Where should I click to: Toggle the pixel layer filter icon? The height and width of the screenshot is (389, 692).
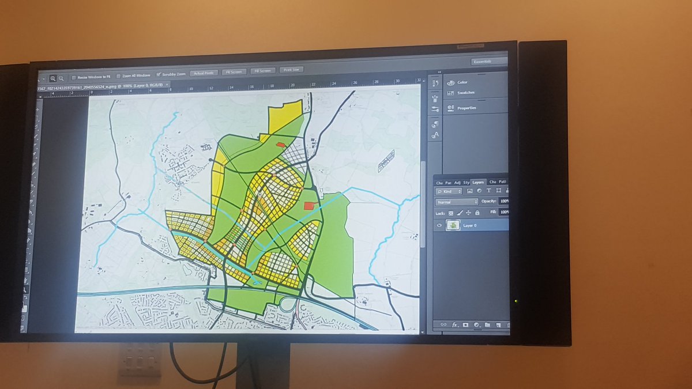tap(469, 191)
